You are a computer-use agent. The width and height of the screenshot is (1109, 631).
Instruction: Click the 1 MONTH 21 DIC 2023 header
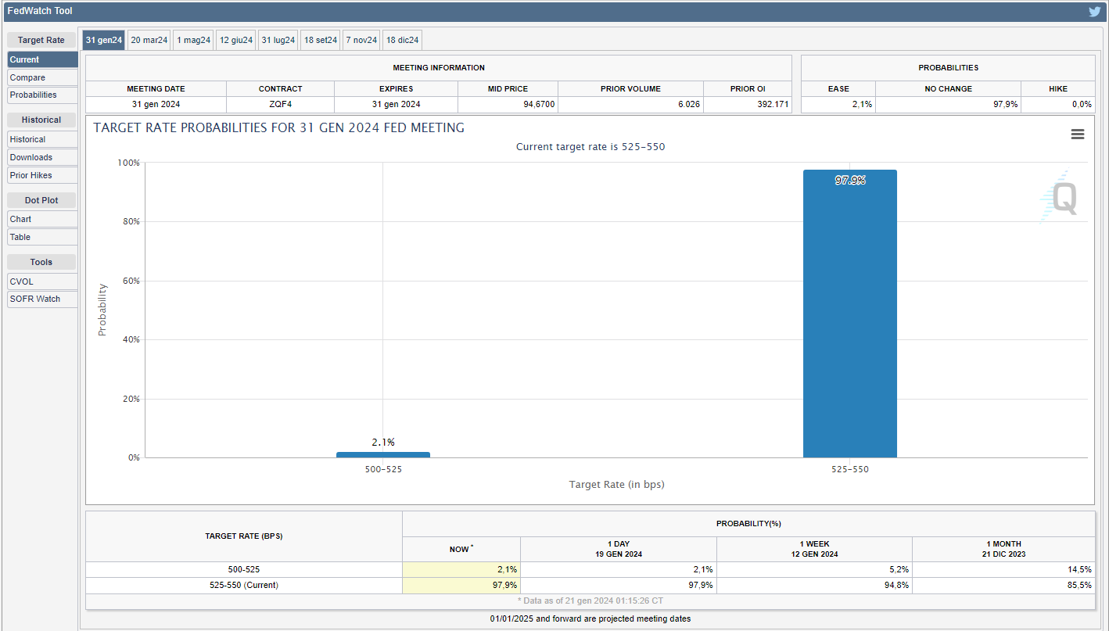(1003, 549)
